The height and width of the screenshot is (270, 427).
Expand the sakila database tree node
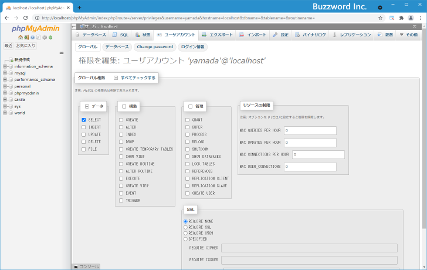coord(5,100)
